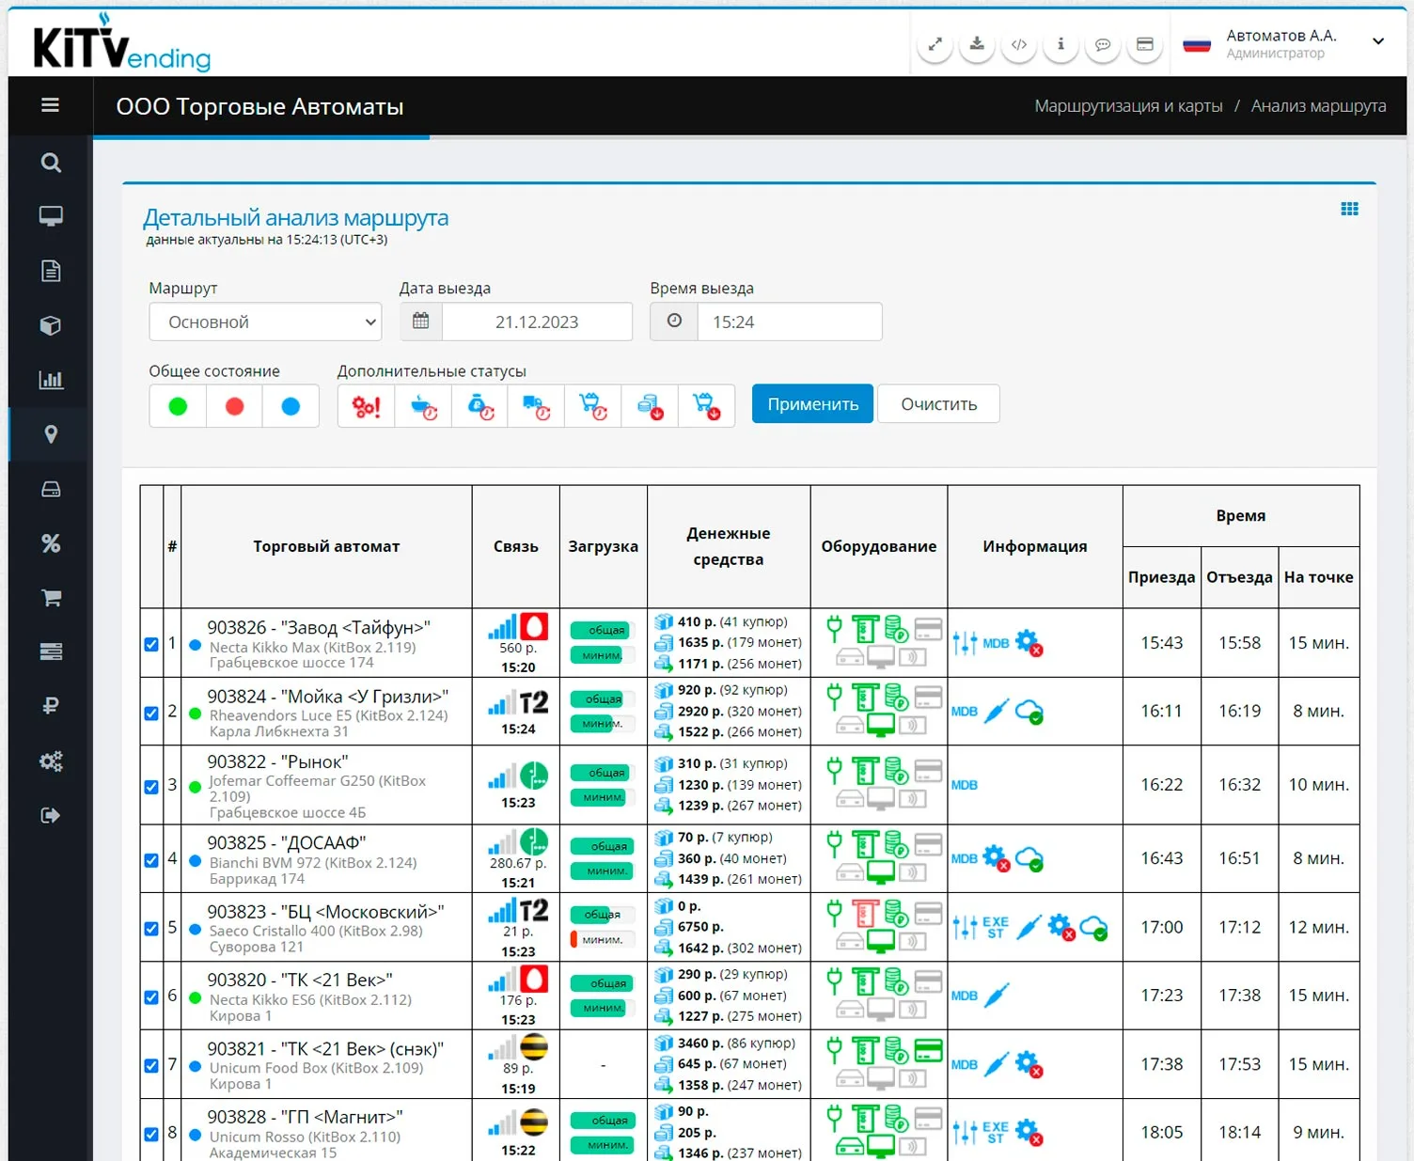
Task: Open Маршрутизация и карты breadcrumb link
Action: point(1128,106)
